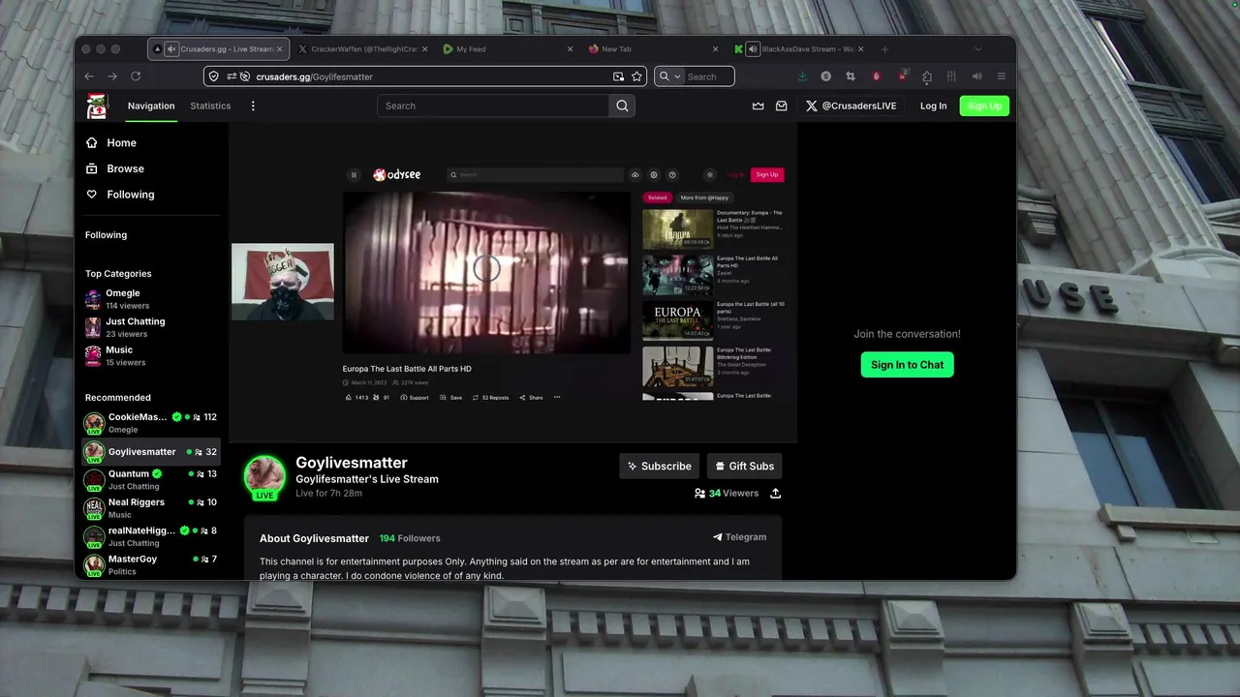Viewport: 1240px width, 697px height.
Task: Click the share icon beside the Viewers count
Action: [x=775, y=493]
